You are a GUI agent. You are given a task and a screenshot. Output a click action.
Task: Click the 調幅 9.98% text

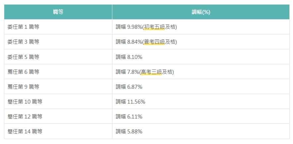(x=129, y=27)
